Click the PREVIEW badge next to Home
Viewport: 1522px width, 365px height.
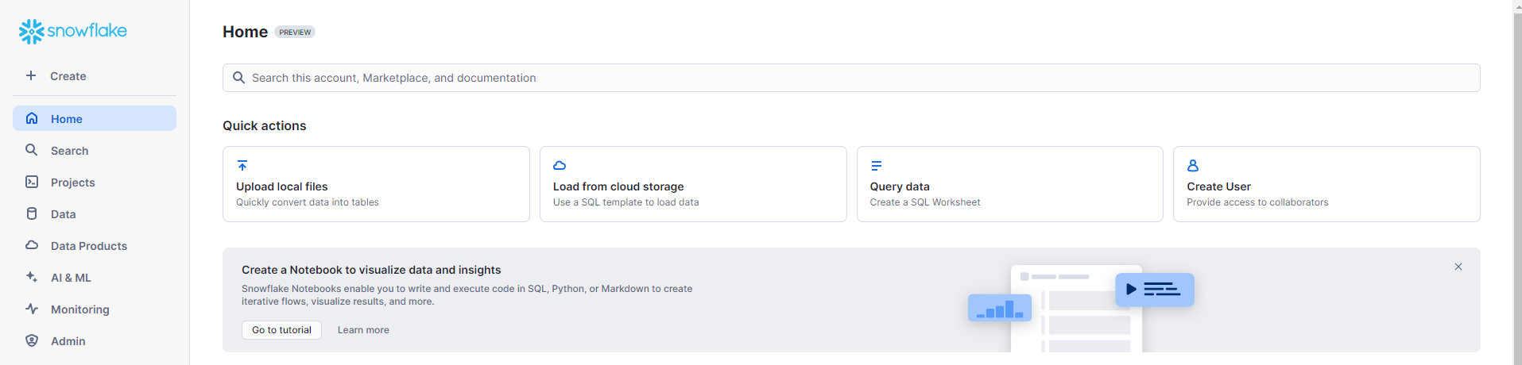tap(295, 32)
